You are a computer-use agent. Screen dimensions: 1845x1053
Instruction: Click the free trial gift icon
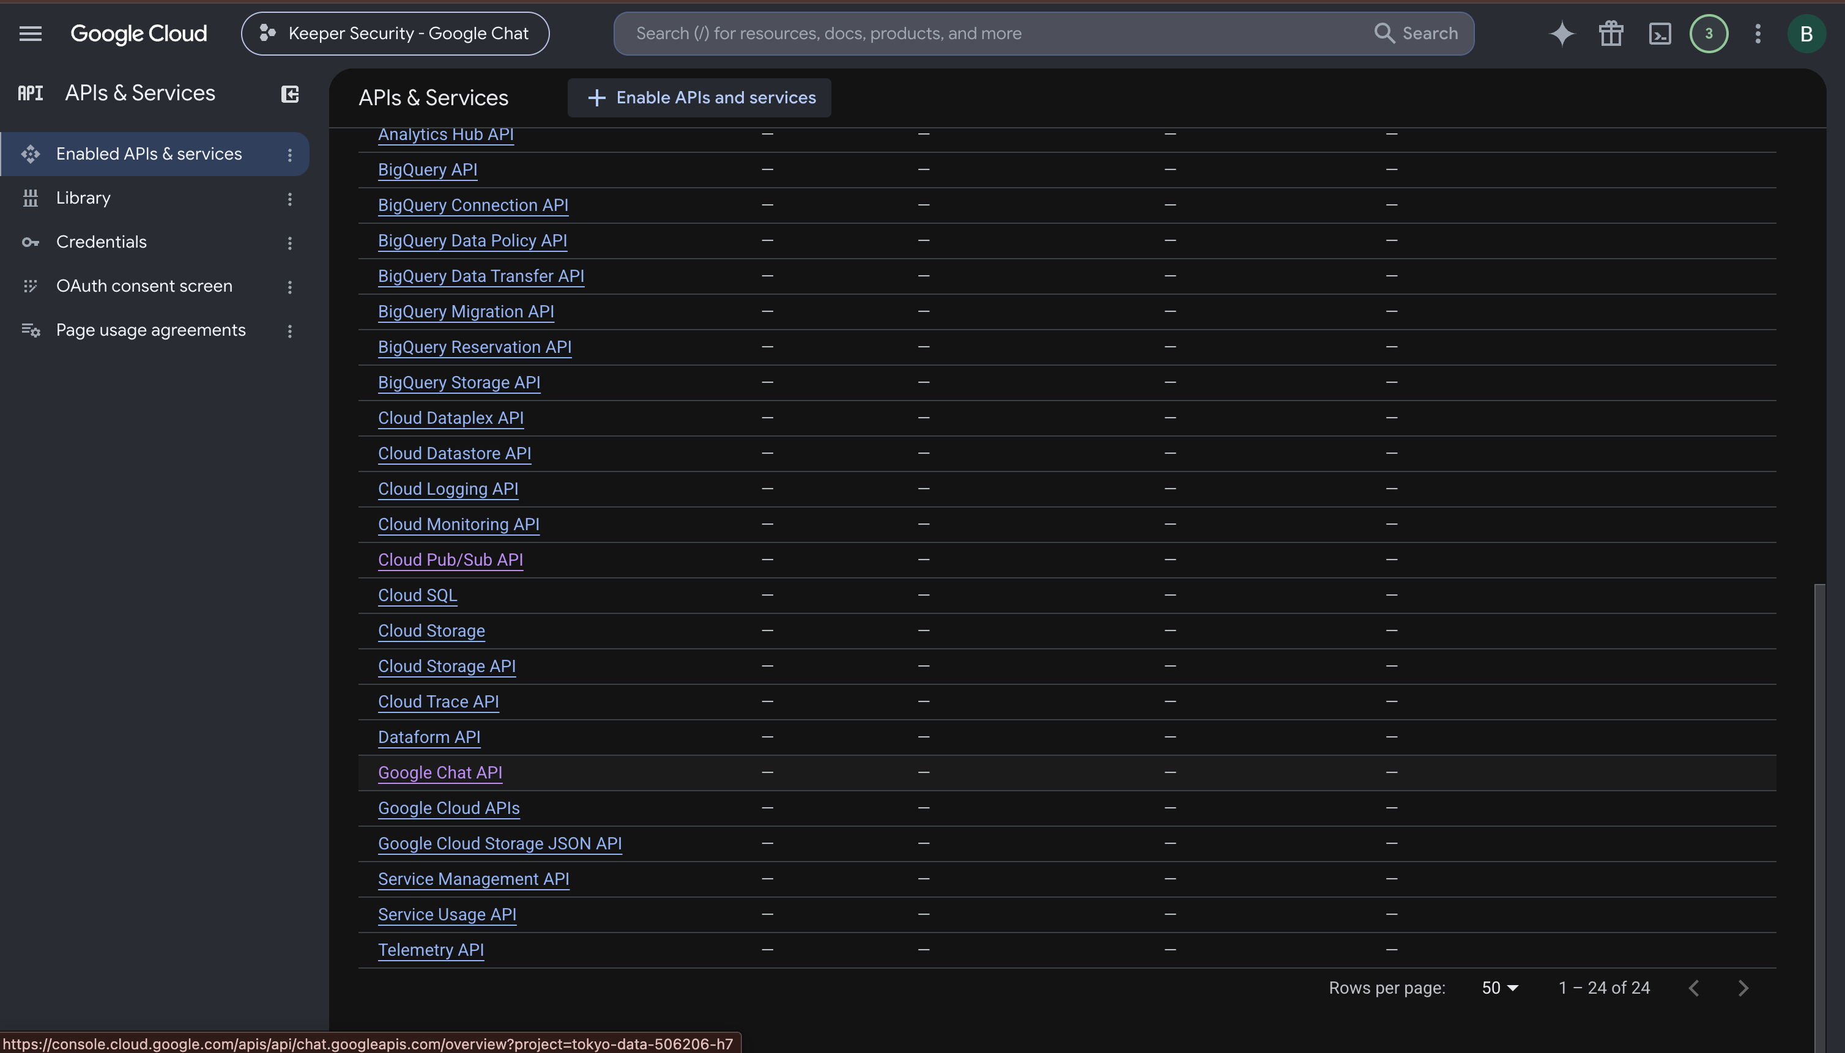pos(1611,33)
